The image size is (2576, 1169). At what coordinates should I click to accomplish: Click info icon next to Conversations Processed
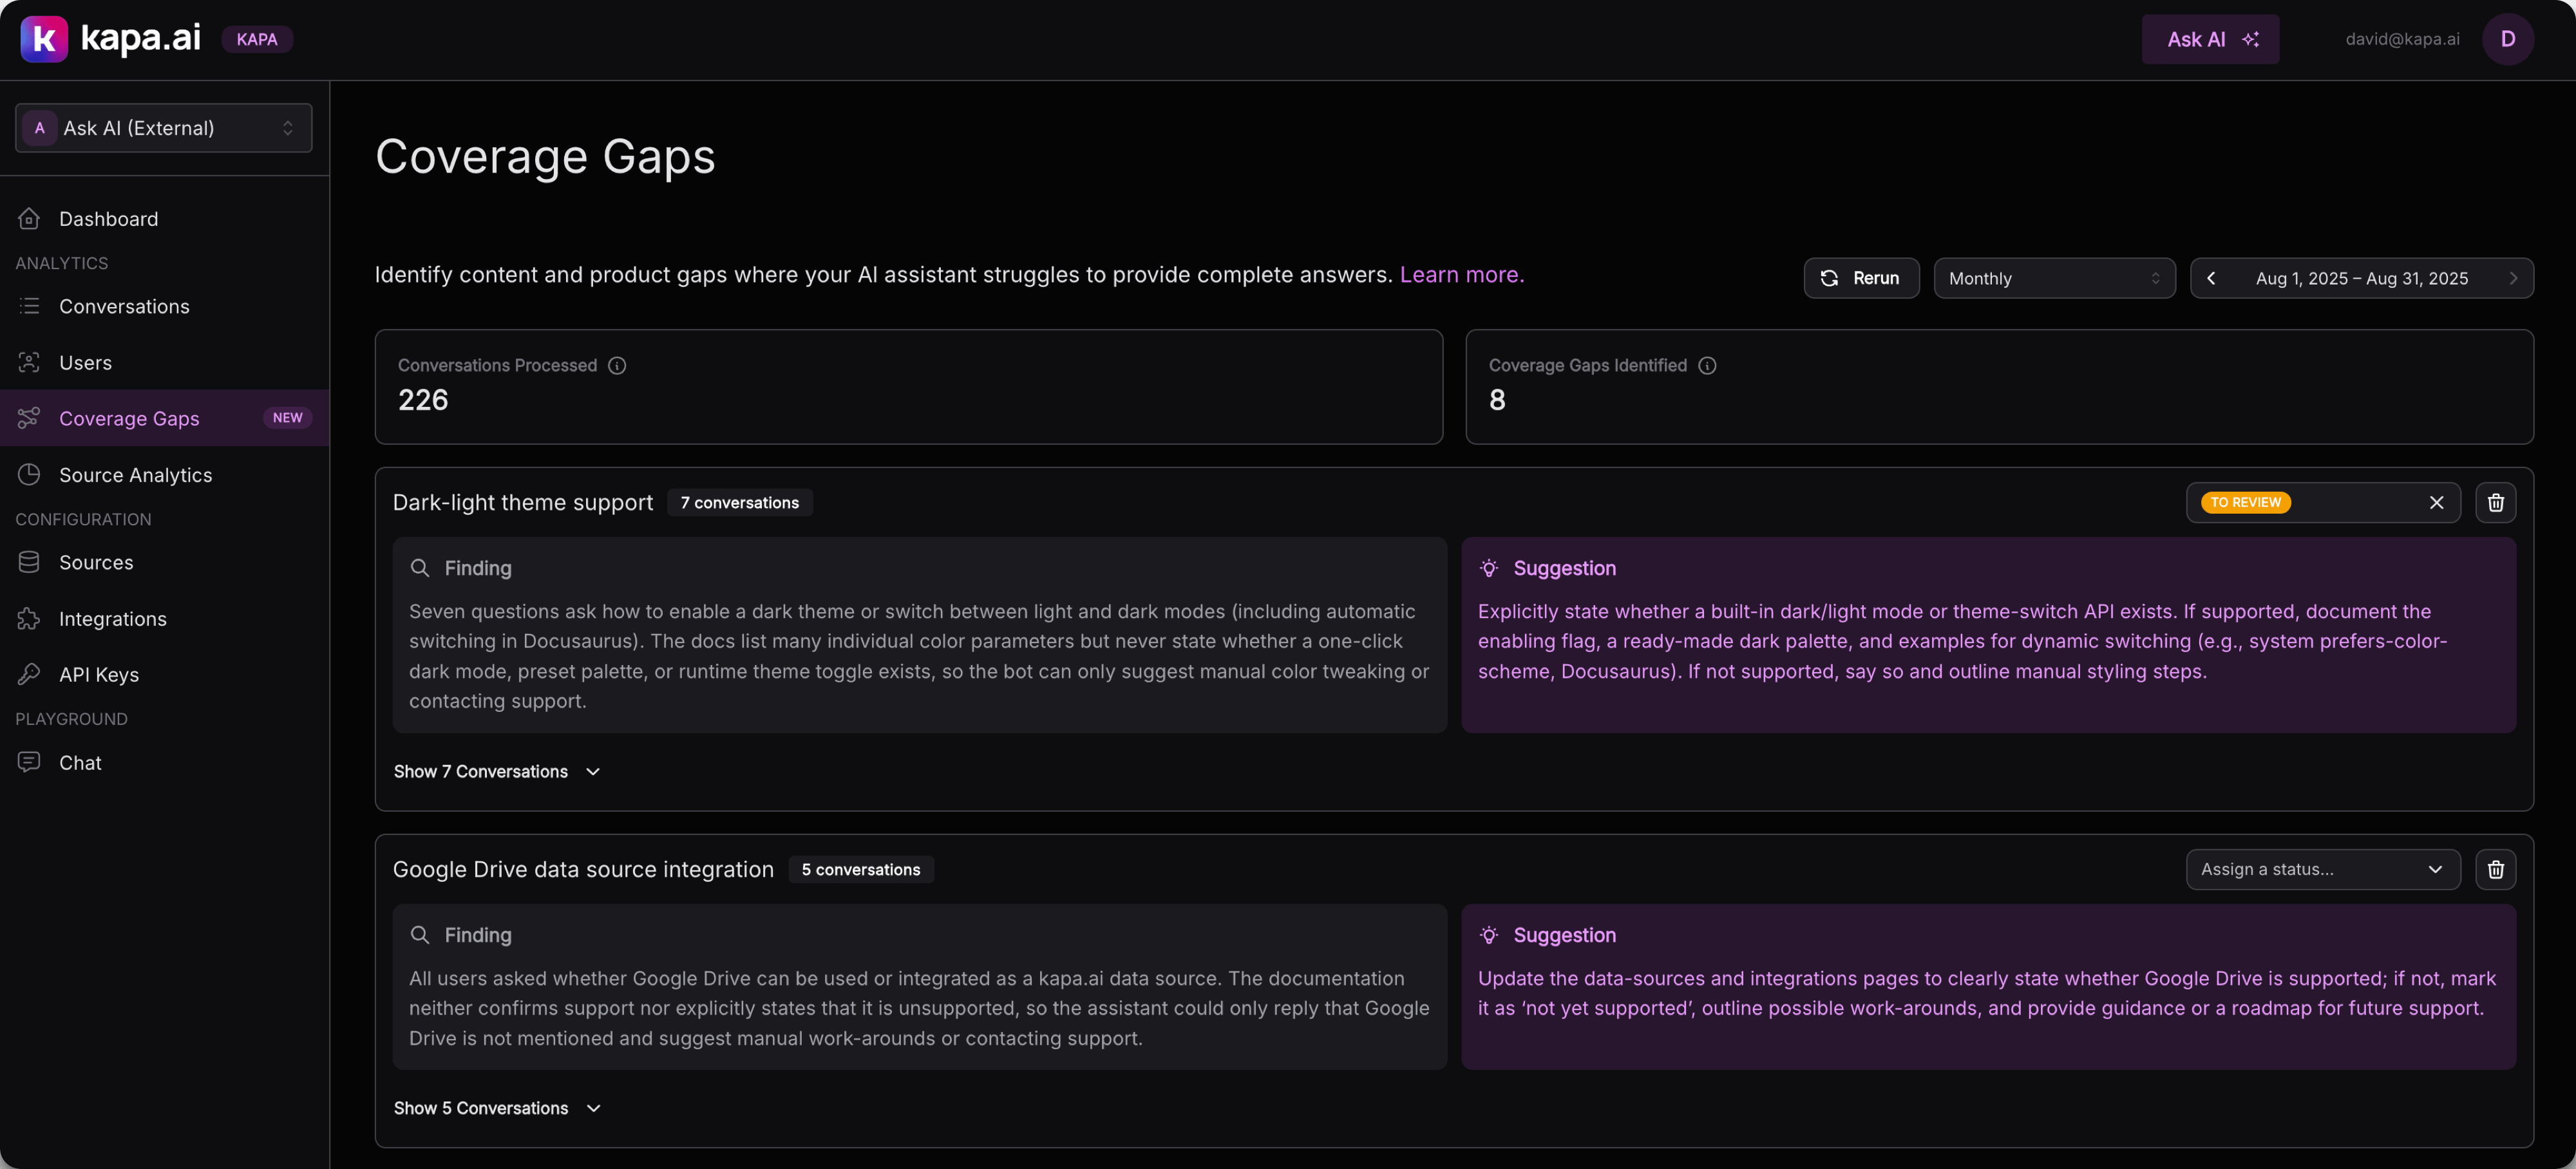tap(617, 366)
